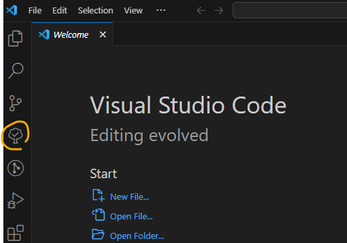Open Source Control view in activity bar

click(x=16, y=103)
